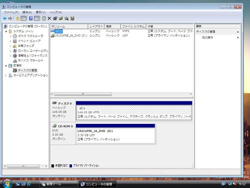Toggle the show/hide action pane button
Screen dimensions: 250x188
click(x=37, y=19)
